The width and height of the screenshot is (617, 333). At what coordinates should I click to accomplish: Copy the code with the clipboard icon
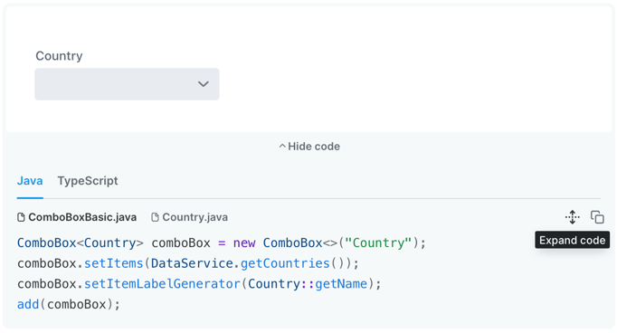point(597,217)
